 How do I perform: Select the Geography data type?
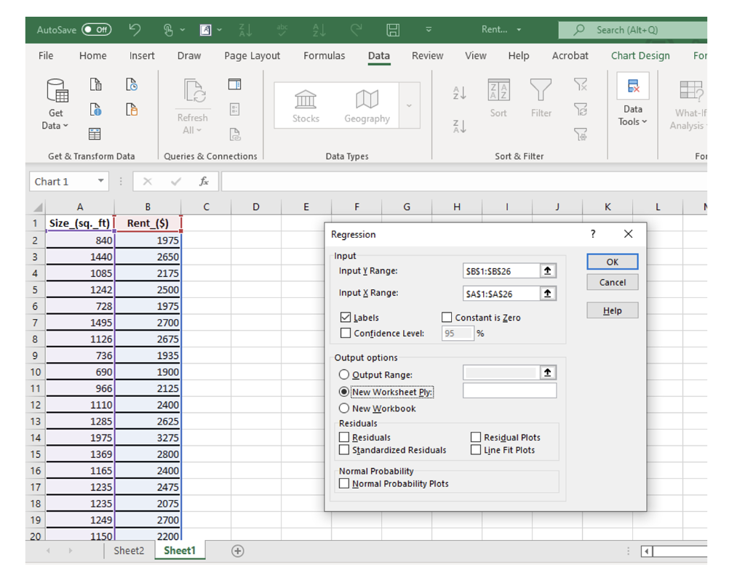coord(367,106)
